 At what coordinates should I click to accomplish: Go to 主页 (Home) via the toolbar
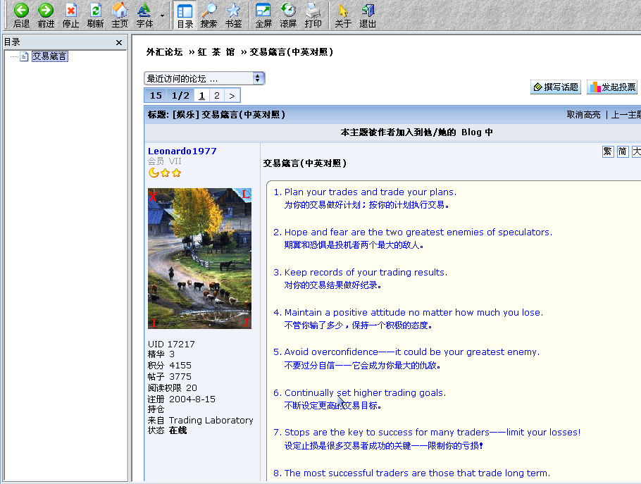(120, 15)
